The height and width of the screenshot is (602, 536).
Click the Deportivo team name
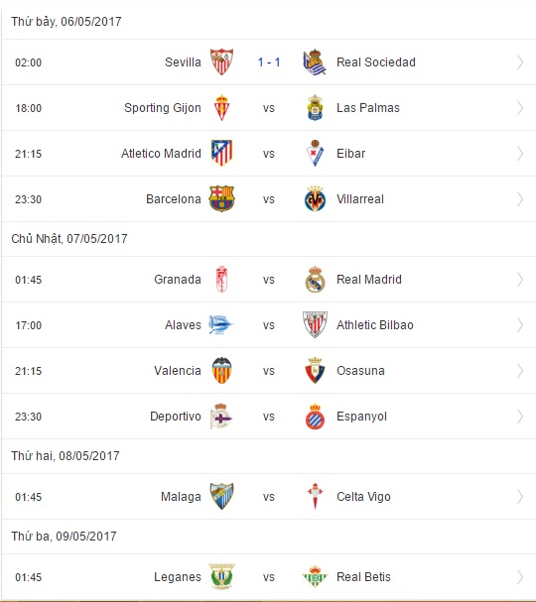[x=176, y=417]
